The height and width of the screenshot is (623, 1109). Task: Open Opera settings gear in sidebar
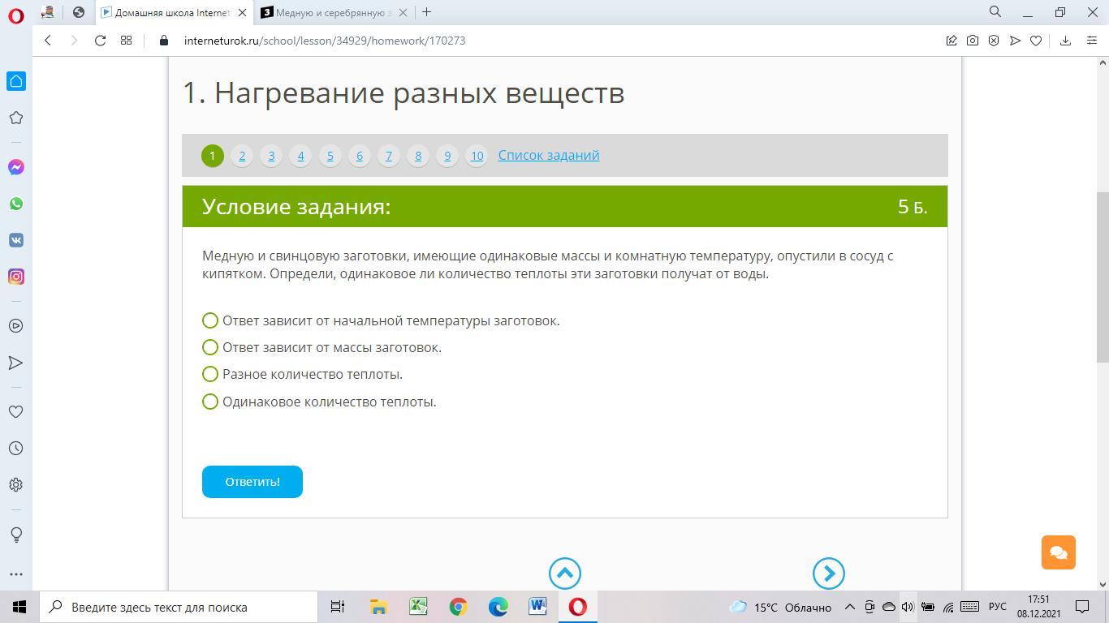pyautogui.click(x=16, y=484)
